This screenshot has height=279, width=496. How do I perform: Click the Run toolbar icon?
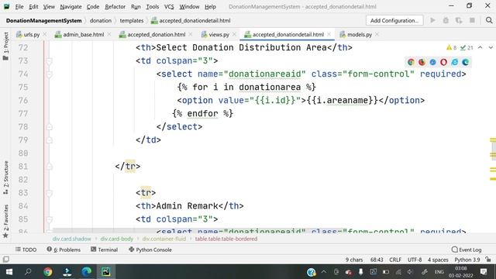pyautogui.click(x=432, y=20)
